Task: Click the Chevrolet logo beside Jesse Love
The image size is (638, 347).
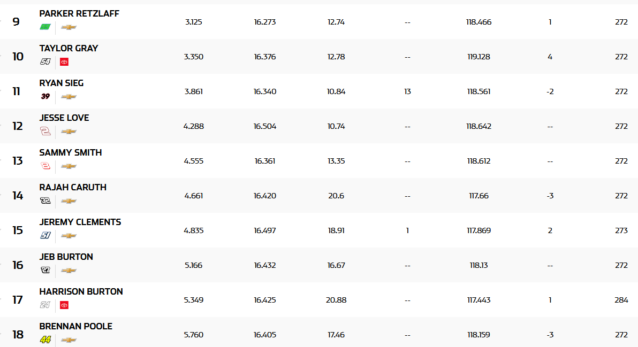Action: (x=69, y=132)
